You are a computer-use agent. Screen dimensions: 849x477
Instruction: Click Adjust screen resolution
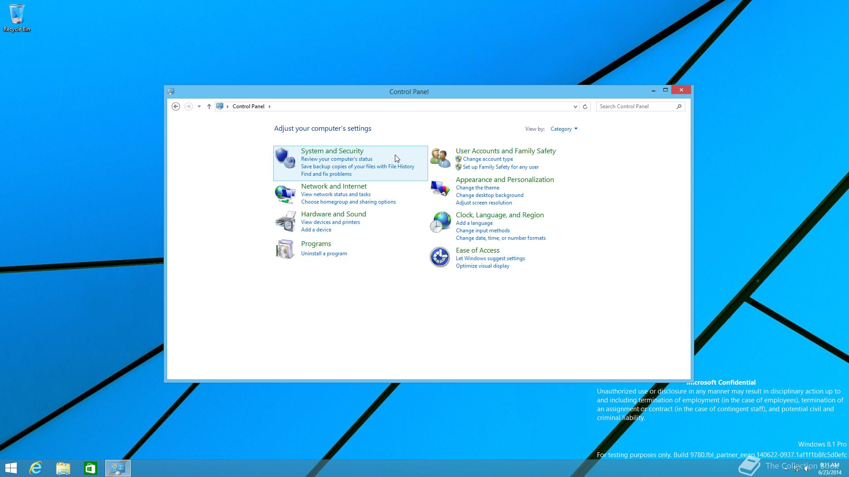click(484, 203)
